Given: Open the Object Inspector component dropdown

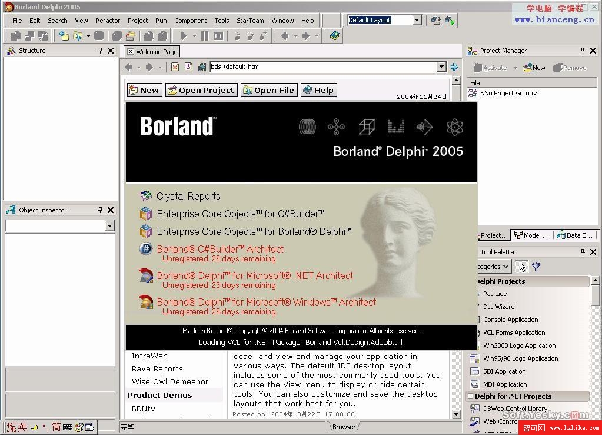Looking at the screenshot, I should click(x=109, y=226).
